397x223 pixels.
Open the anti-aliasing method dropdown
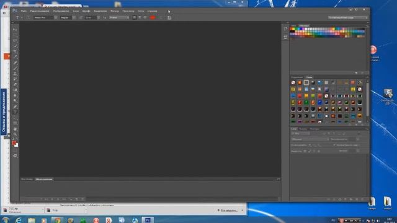pos(119,18)
